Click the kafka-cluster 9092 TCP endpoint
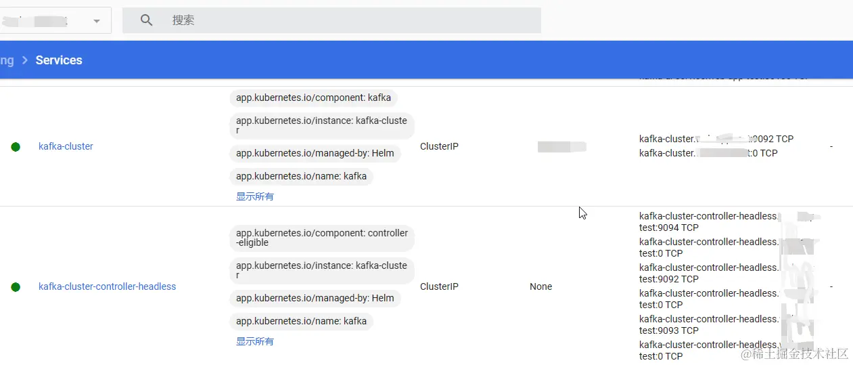Viewport: 853px width, 365px height. 716,139
